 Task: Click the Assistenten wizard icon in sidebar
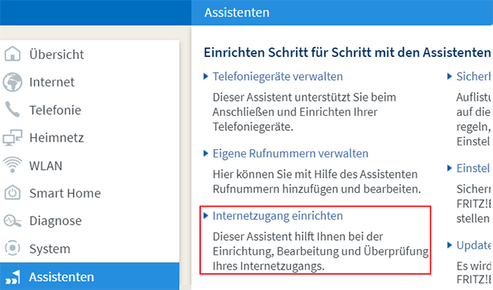[13, 277]
